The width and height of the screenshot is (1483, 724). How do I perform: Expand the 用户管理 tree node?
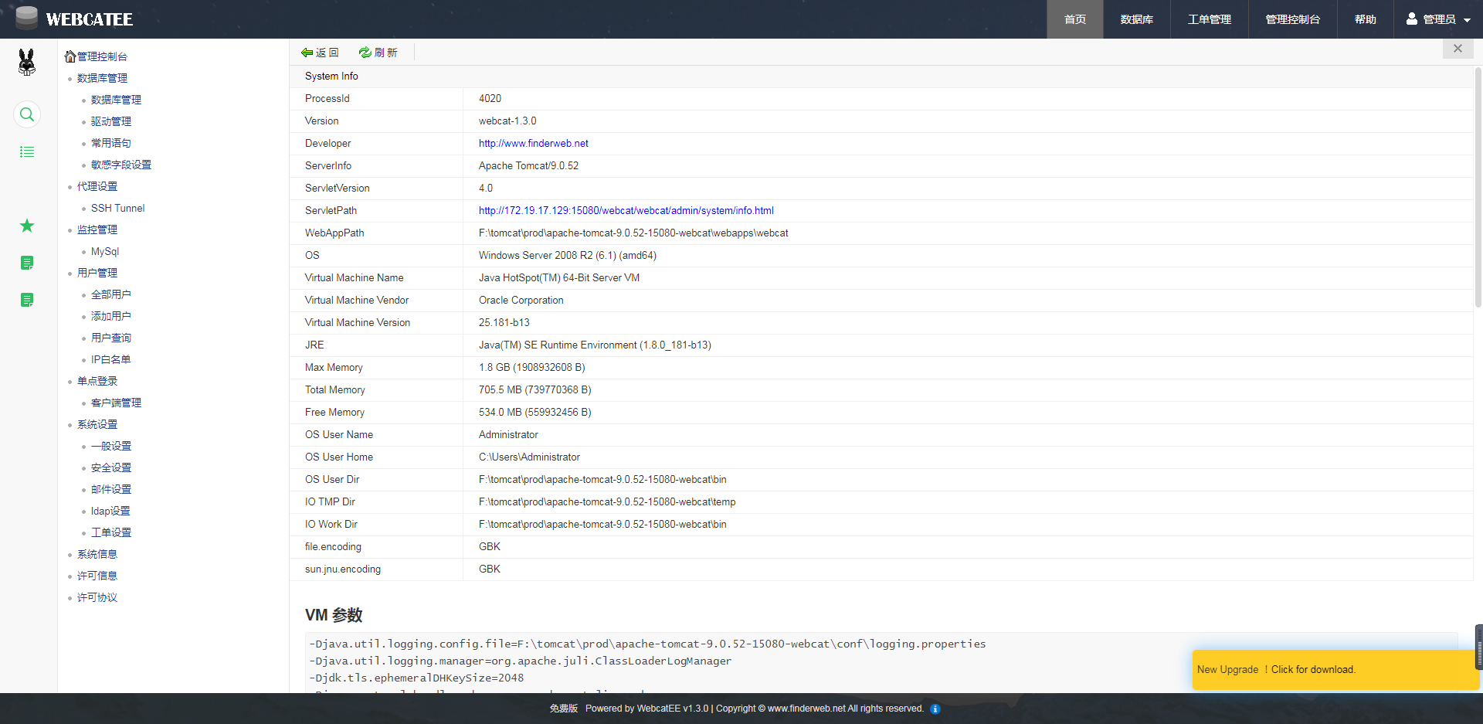click(97, 273)
